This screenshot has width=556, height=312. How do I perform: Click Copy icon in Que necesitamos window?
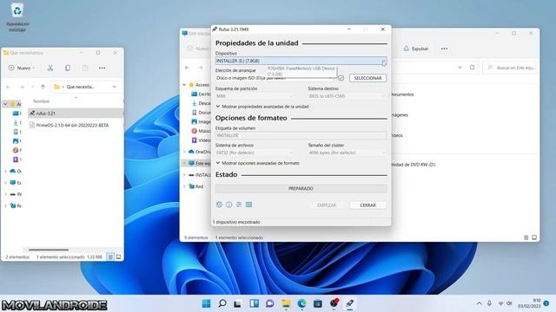[68, 68]
